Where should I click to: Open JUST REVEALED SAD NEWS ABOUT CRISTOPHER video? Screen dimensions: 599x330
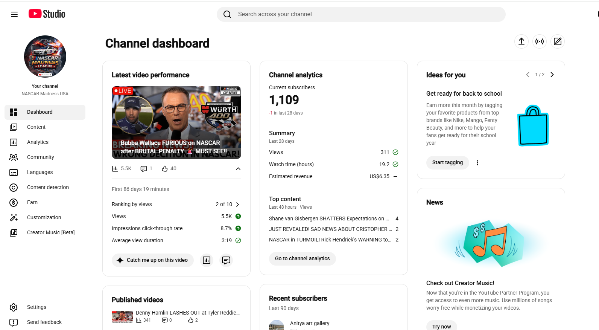[x=330, y=229]
